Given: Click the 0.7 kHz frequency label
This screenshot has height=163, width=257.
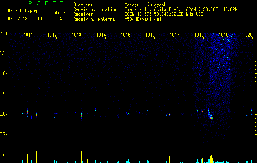Looking at the screenshot, I should point(3,134).
